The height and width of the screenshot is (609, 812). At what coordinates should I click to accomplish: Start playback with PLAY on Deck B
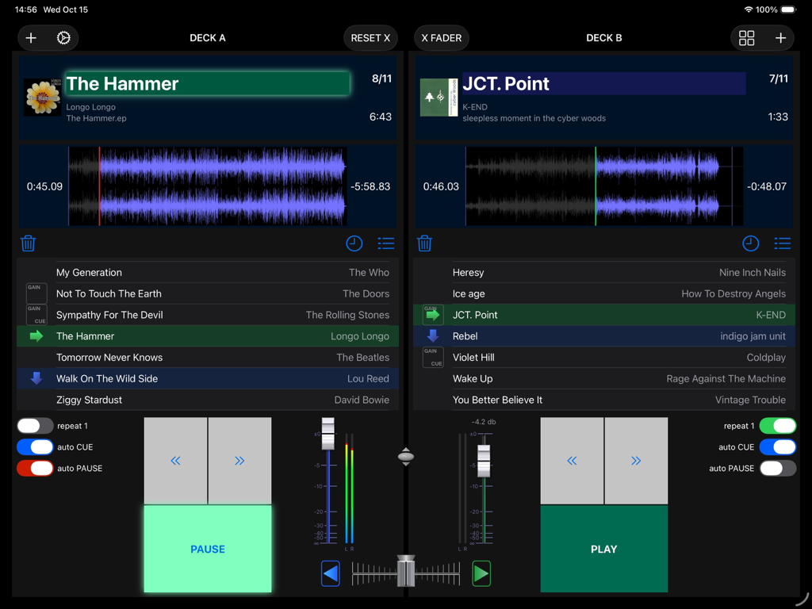coord(603,549)
